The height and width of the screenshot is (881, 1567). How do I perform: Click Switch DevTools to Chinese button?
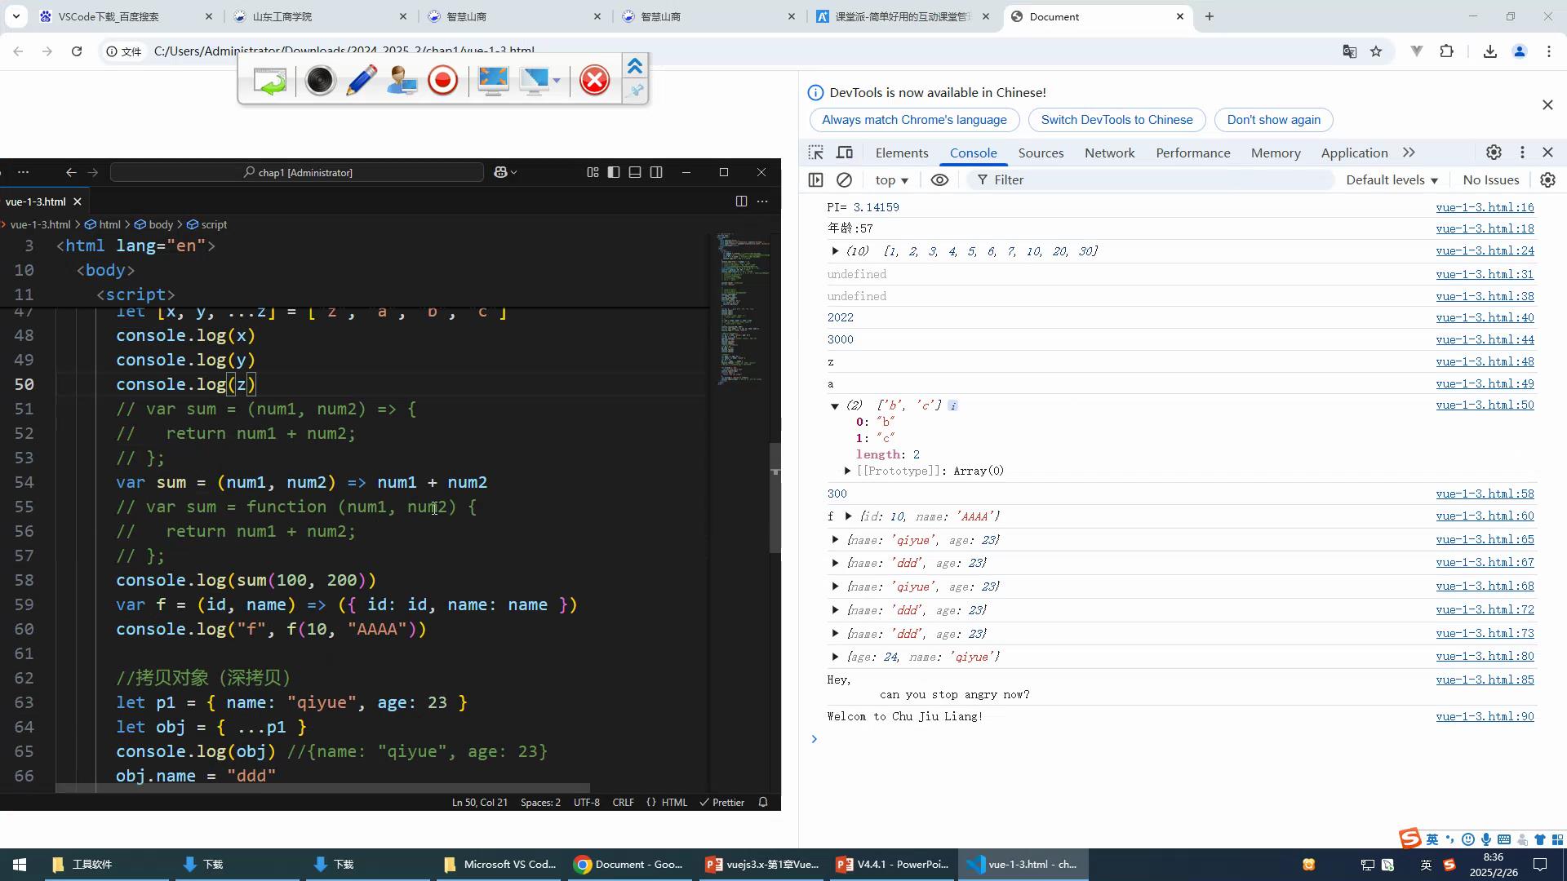(x=1116, y=120)
